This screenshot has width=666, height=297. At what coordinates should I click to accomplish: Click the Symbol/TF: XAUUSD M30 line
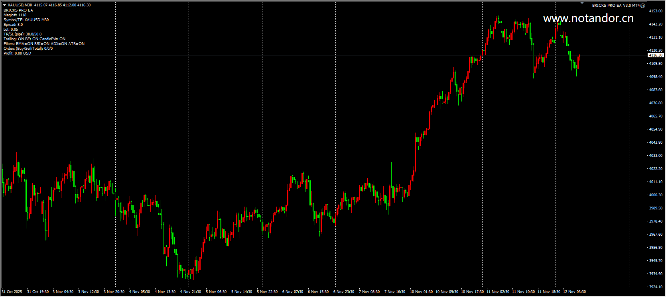[26, 20]
